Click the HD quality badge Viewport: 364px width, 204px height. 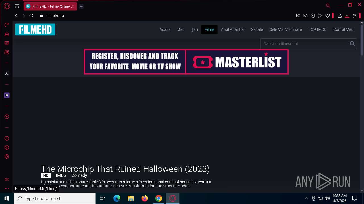(x=46, y=175)
